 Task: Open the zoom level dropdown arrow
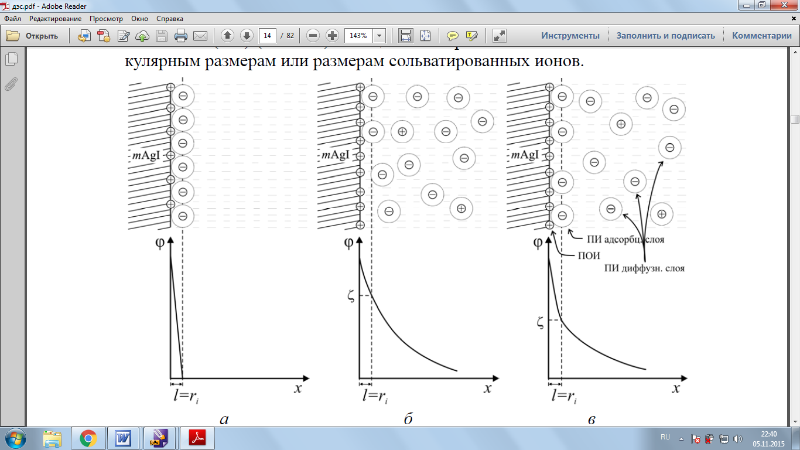click(380, 36)
